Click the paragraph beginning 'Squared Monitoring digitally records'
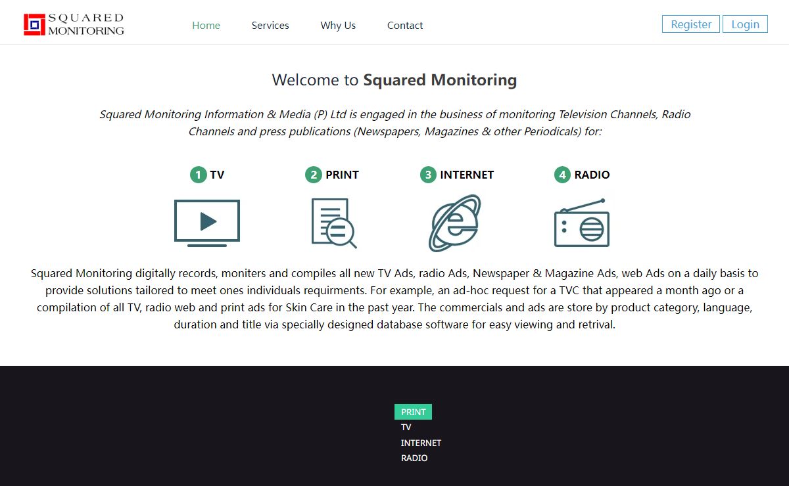Screen dimensions: 789x486 click(x=394, y=299)
